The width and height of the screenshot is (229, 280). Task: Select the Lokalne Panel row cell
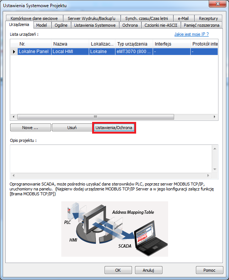pos(34,52)
